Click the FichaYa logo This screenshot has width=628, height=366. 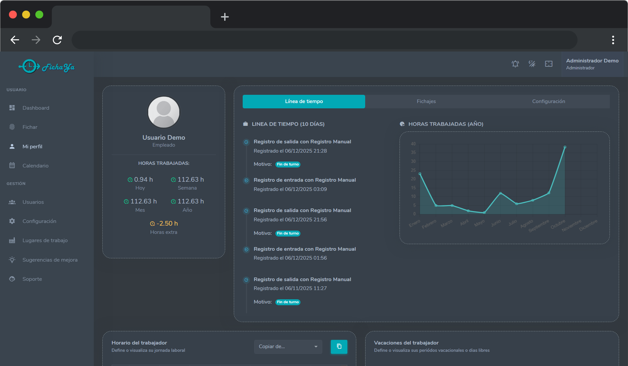click(47, 66)
